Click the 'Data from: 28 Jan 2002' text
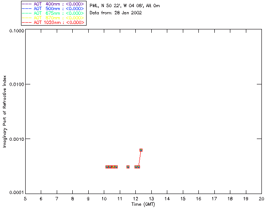This screenshot has height=215, width=269. (x=116, y=13)
